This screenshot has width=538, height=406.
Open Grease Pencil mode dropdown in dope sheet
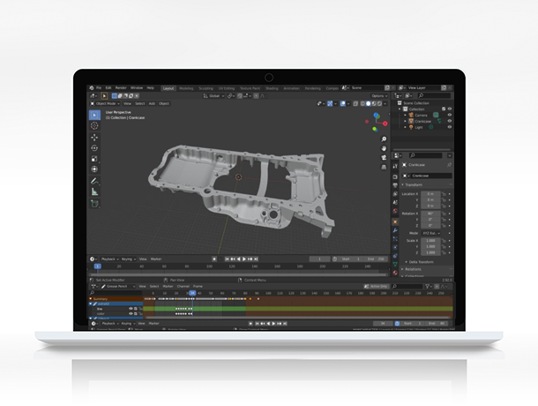[x=118, y=286]
